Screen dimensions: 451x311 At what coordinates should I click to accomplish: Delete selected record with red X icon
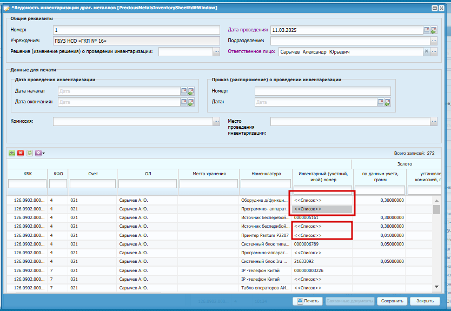[x=21, y=153]
